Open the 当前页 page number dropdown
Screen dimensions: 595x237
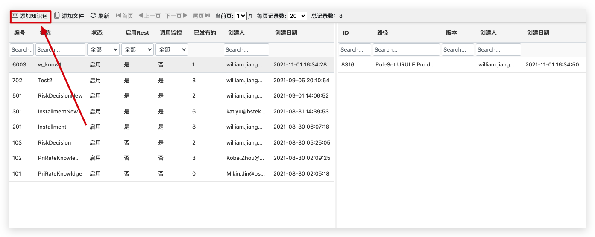click(x=241, y=16)
